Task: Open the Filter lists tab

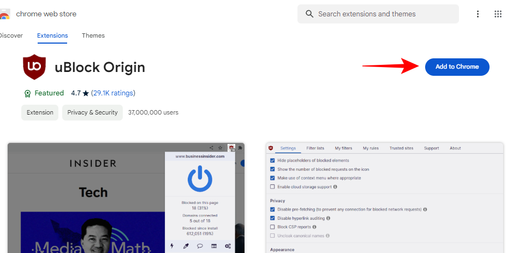Action: pos(315,148)
